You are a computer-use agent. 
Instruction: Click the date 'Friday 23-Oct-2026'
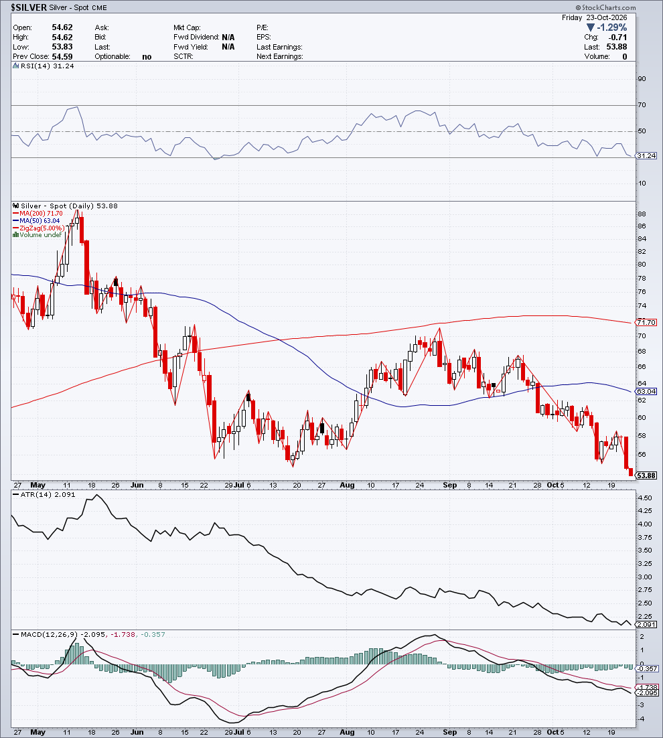coord(594,17)
